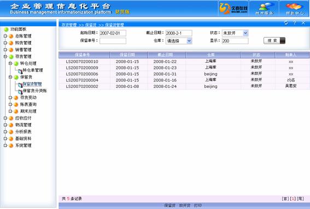Click the green orb beside 保留货 in the tree
This screenshot has width=310, height=209.
click(16, 77)
